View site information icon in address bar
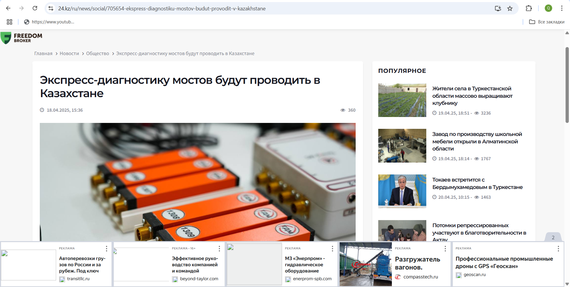Screen dimensions: 570x287 click(x=51, y=9)
